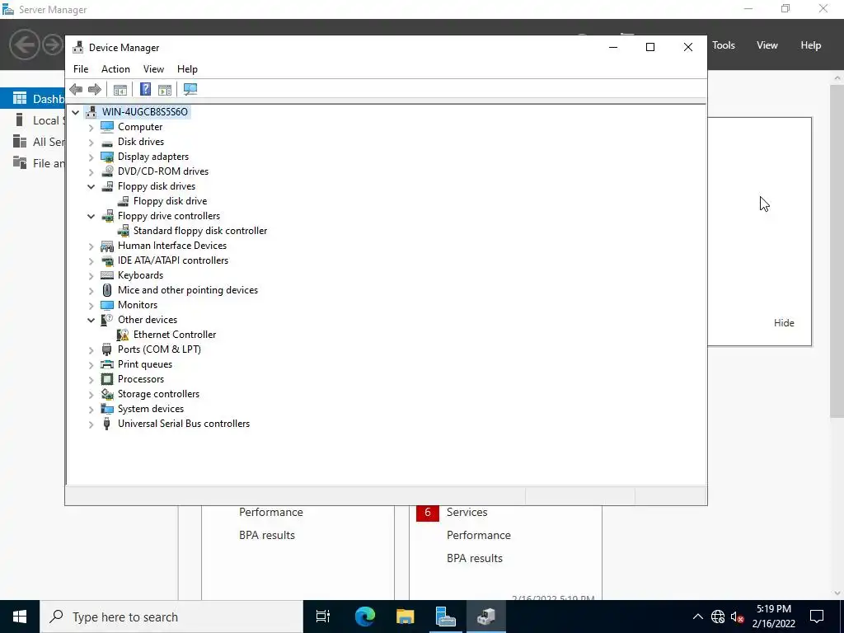Click the right tile's BPA results link

[474, 558]
